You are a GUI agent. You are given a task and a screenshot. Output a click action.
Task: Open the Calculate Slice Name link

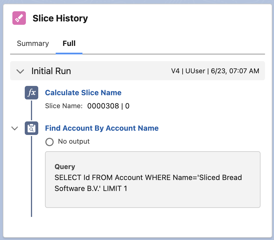(x=83, y=93)
